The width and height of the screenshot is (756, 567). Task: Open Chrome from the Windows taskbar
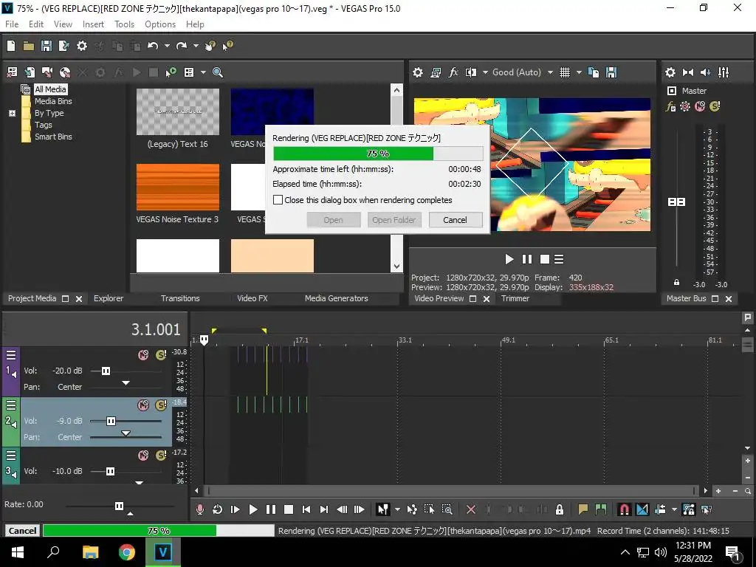click(x=127, y=551)
